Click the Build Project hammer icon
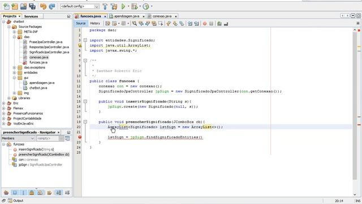This screenshot has height=204, width=362. 105,6
